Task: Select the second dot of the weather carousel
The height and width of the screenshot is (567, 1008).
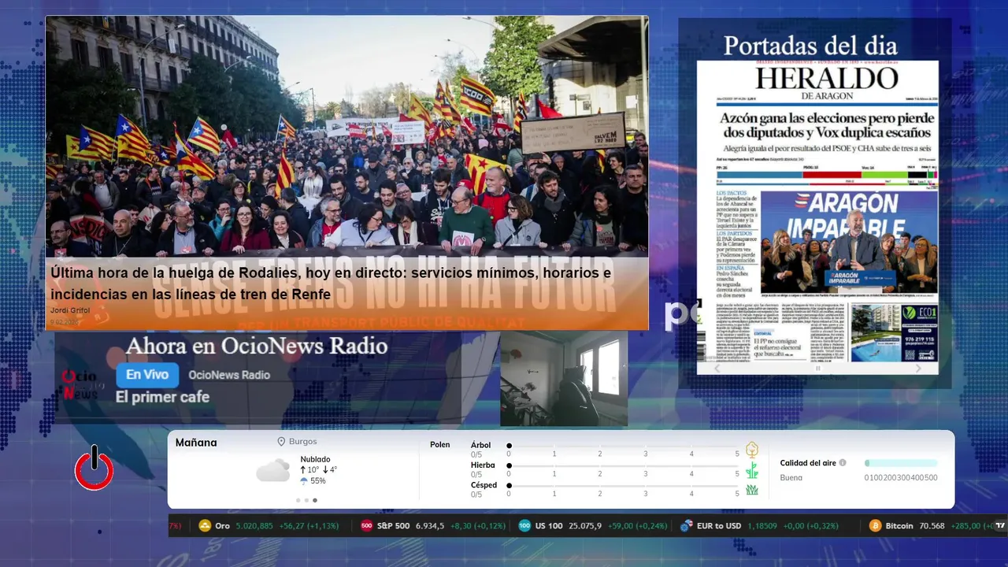Action: tap(306, 500)
